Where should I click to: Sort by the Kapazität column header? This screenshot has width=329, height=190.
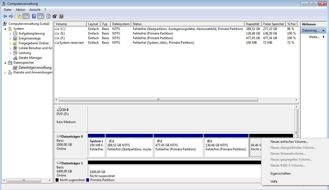coord(253,24)
